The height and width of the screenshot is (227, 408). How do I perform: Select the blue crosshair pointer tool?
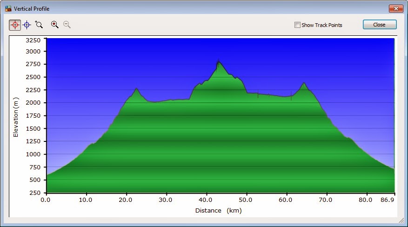[27, 25]
